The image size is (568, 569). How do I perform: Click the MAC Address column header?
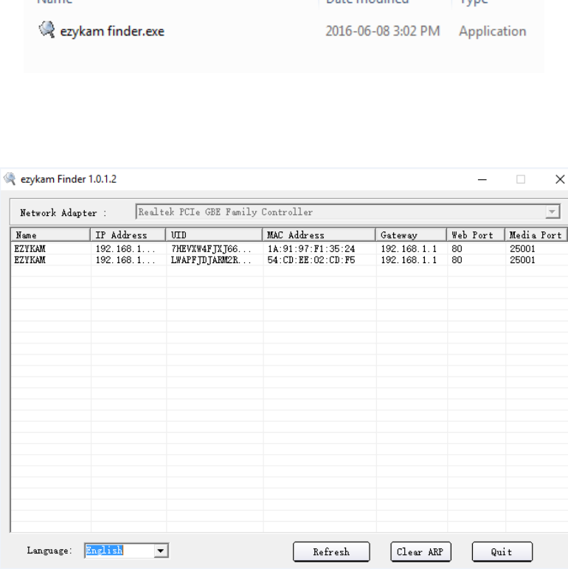[319, 235]
